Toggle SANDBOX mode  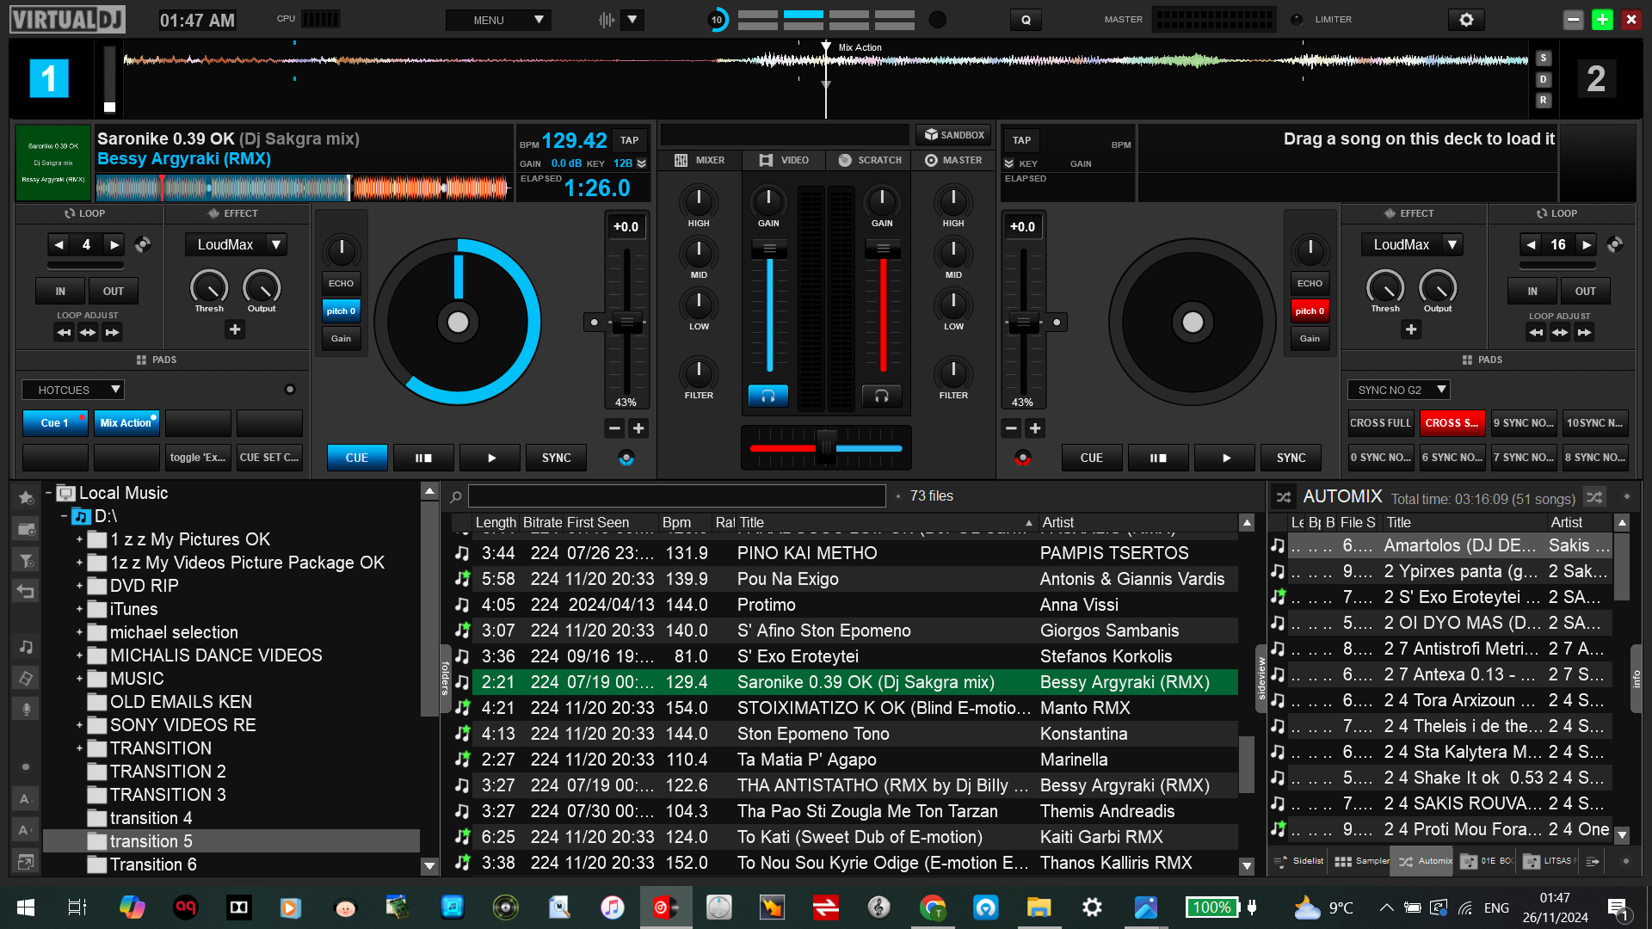pyautogui.click(x=953, y=135)
